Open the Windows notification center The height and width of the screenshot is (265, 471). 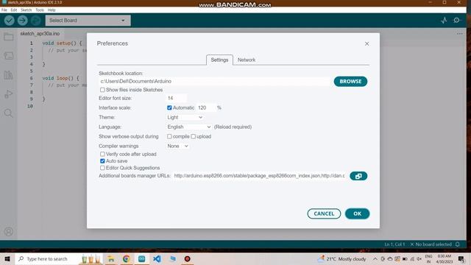461,258
